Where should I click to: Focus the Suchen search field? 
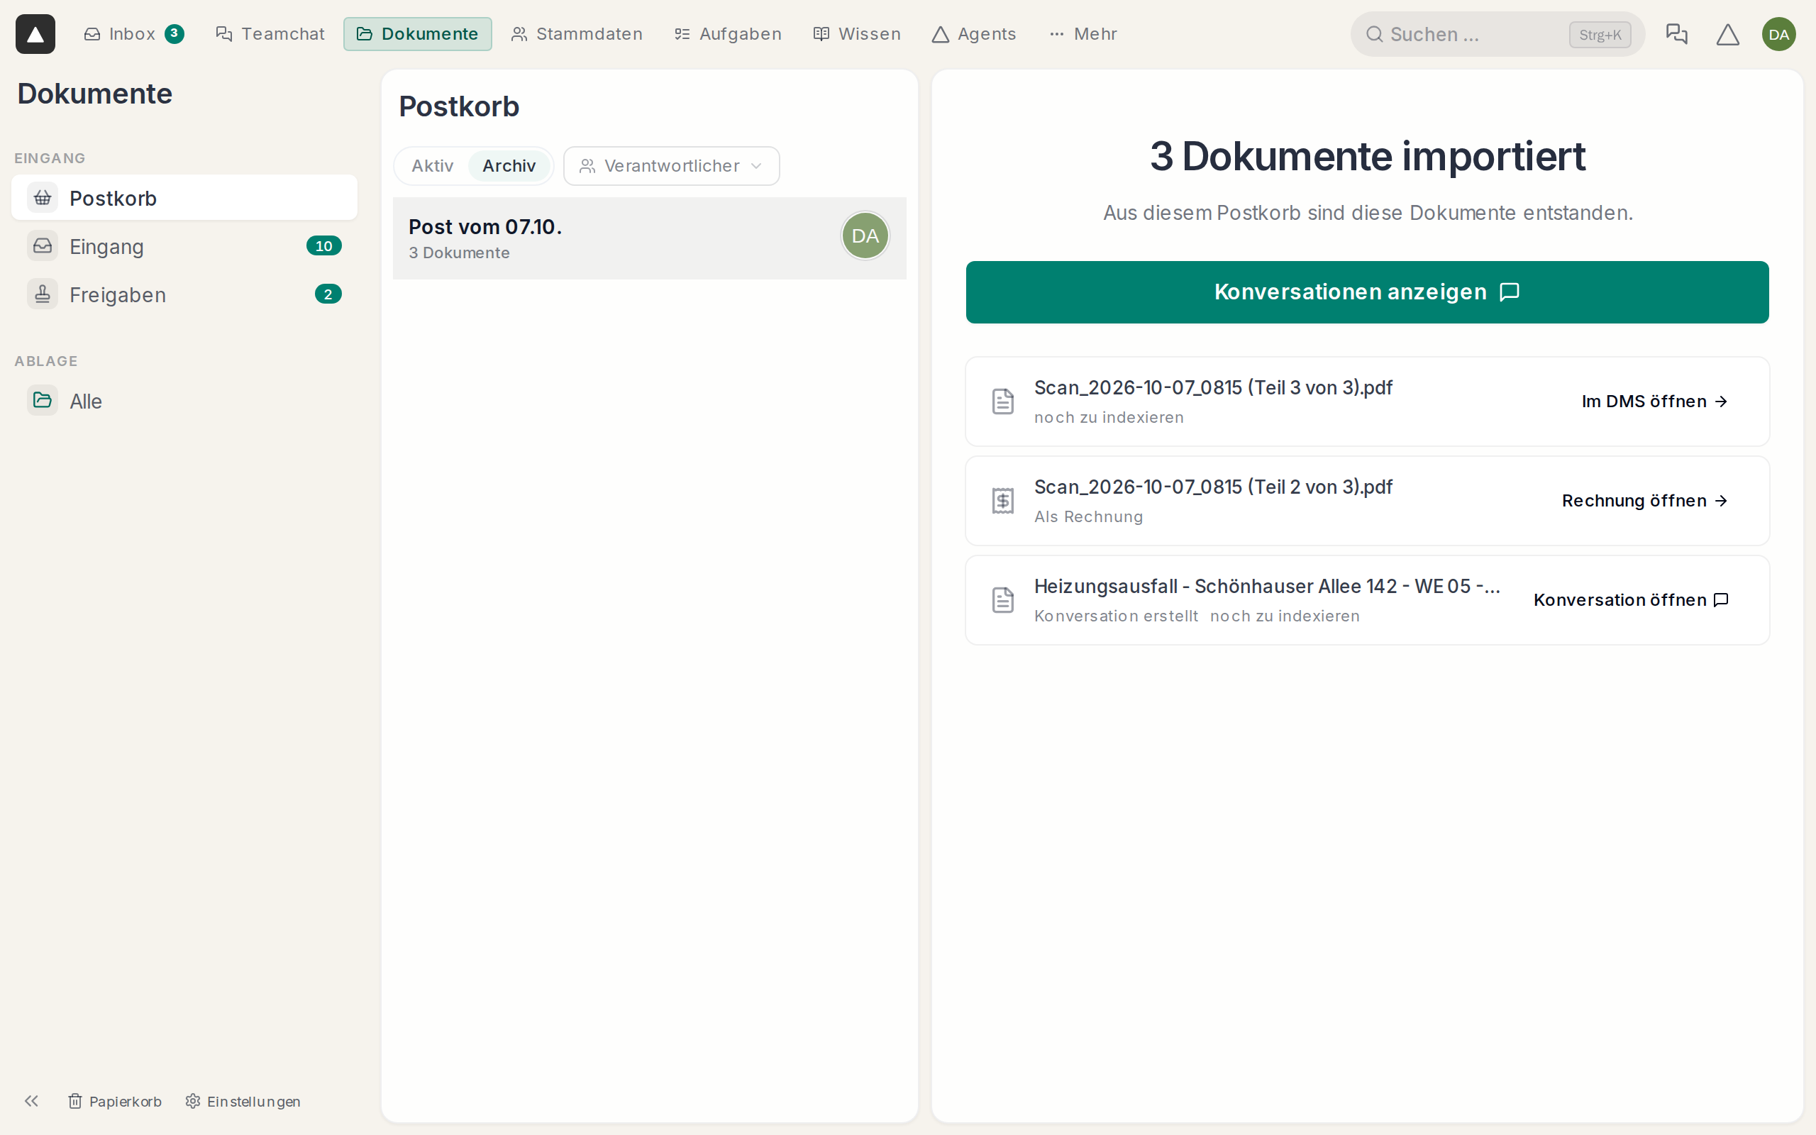pos(1497,34)
